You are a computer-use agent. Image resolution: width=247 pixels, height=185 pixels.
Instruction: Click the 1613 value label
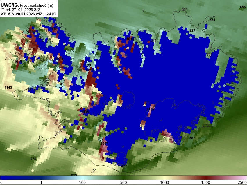coord(18,61)
